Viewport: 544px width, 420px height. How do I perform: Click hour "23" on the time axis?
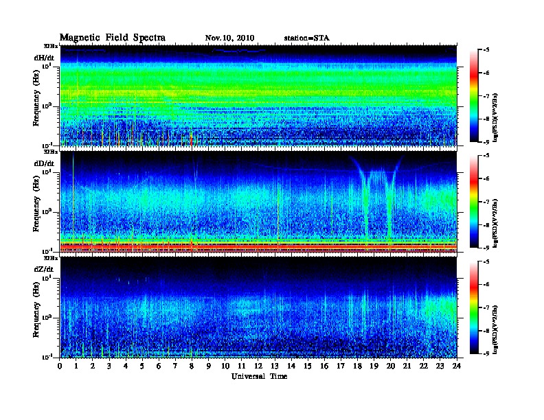pos(440,366)
